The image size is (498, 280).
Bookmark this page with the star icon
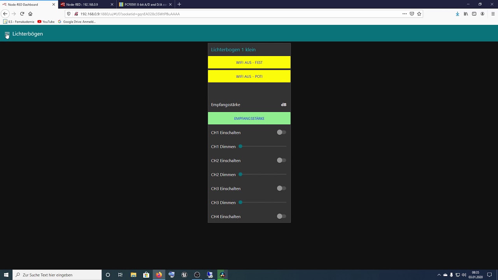[x=419, y=14]
